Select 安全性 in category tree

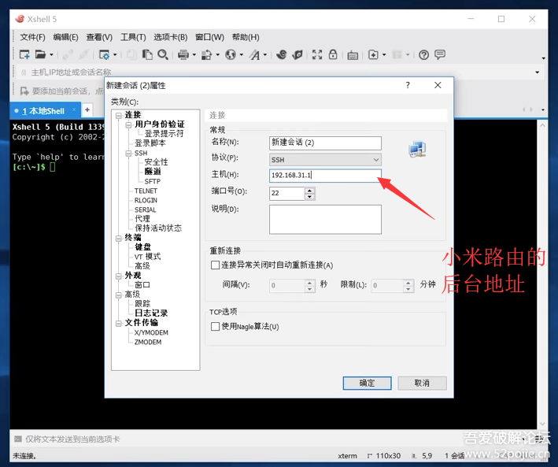coord(156,162)
